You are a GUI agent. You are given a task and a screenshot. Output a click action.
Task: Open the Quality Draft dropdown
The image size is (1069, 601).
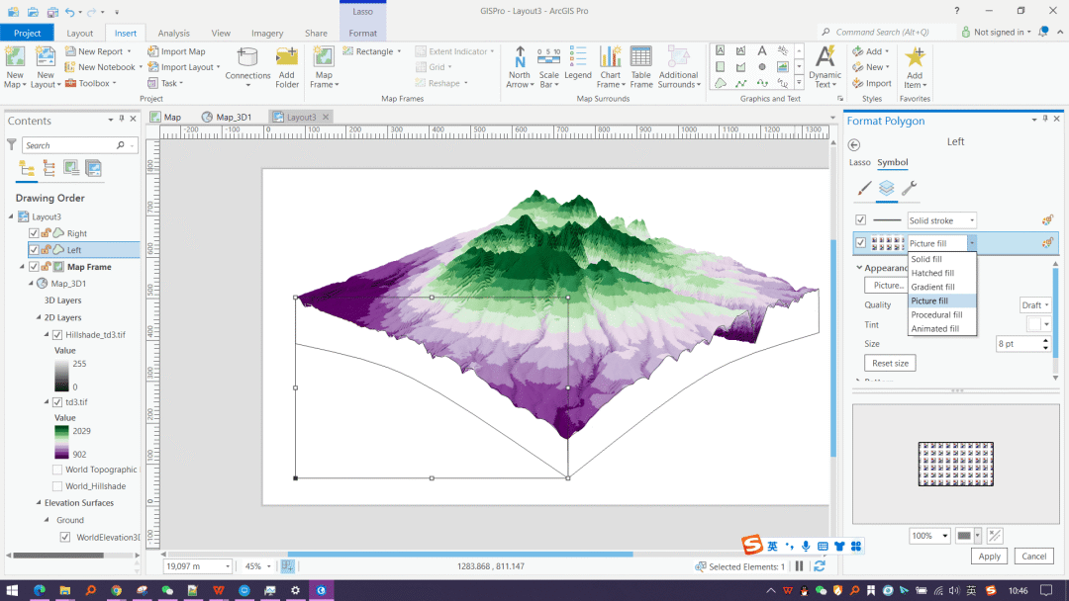pos(1034,304)
